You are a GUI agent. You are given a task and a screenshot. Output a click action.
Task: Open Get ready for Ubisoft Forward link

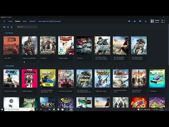point(50,21)
